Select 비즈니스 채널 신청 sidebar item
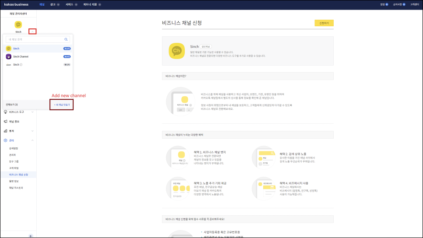Viewport: 423px width, 238px height. coord(18,175)
